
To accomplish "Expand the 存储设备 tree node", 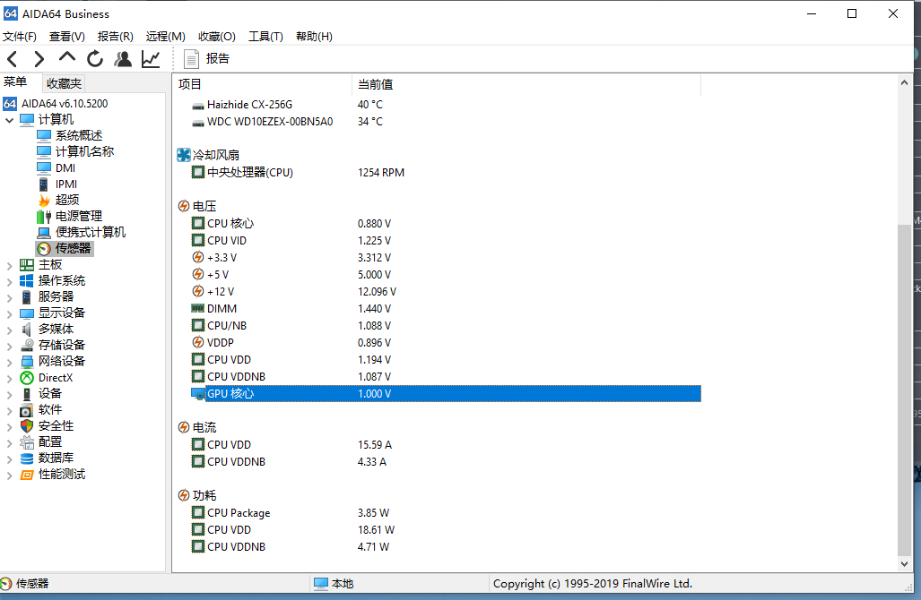I will [x=9, y=346].
